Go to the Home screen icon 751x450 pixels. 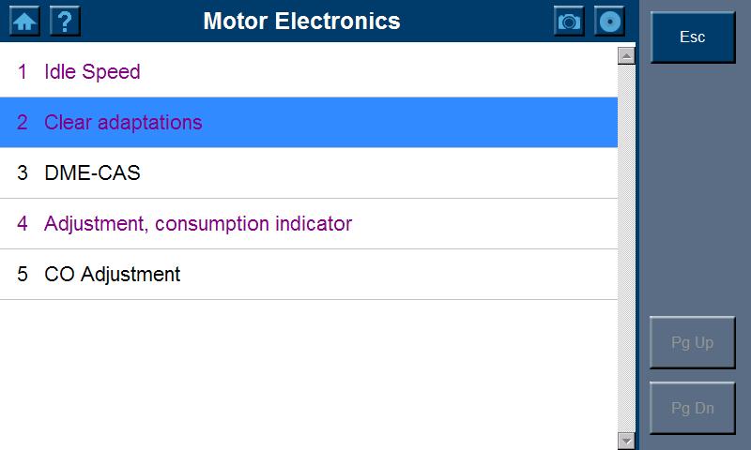pos(24,21)
